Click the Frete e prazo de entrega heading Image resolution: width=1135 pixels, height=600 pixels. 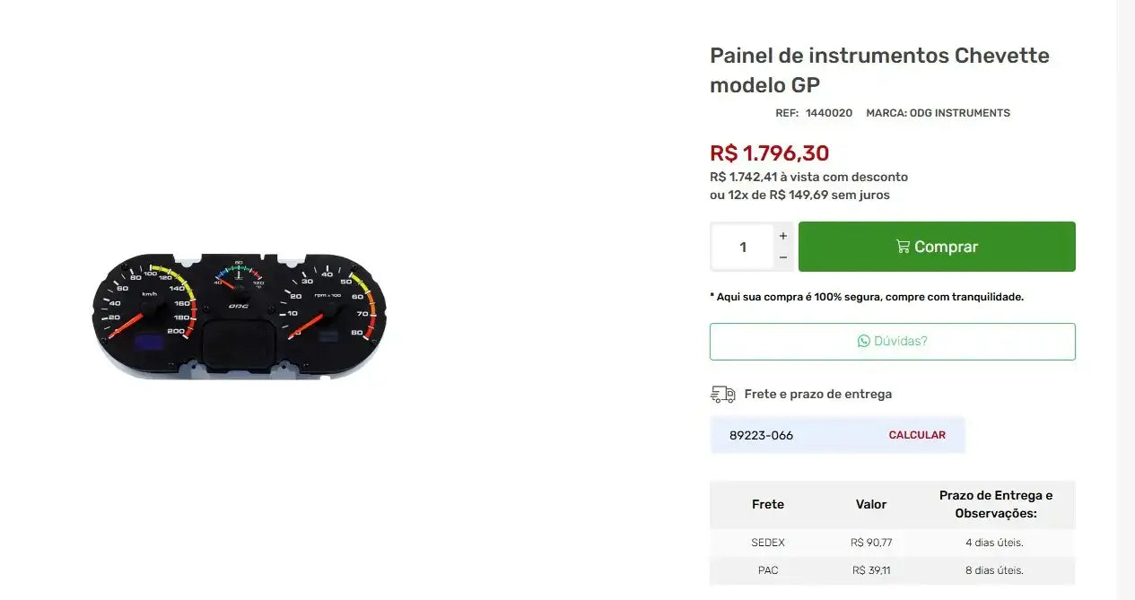(817, 394)
